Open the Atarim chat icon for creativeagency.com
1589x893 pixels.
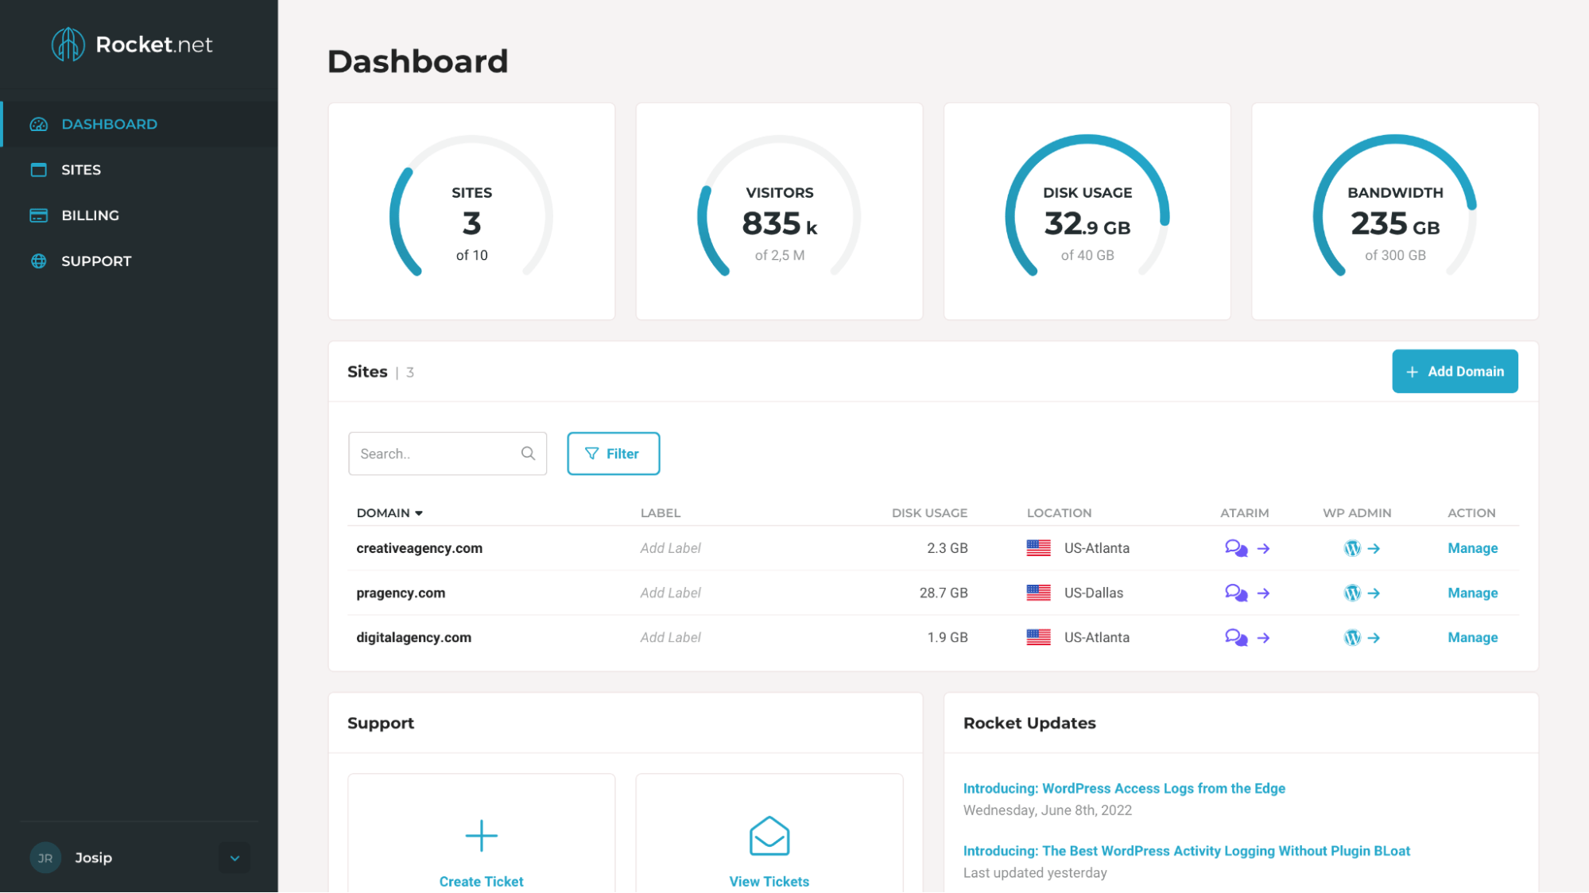1235,547
